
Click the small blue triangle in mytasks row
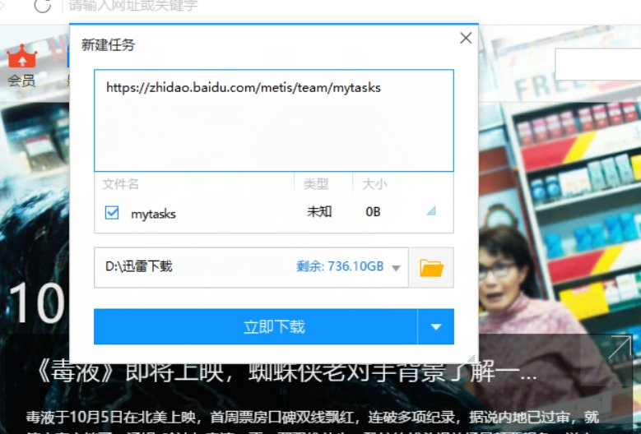431,210
